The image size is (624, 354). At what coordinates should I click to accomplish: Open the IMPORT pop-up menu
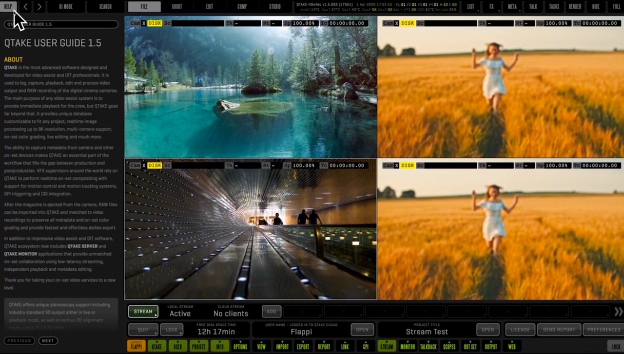pyautogui.click(x=282, y=347)
